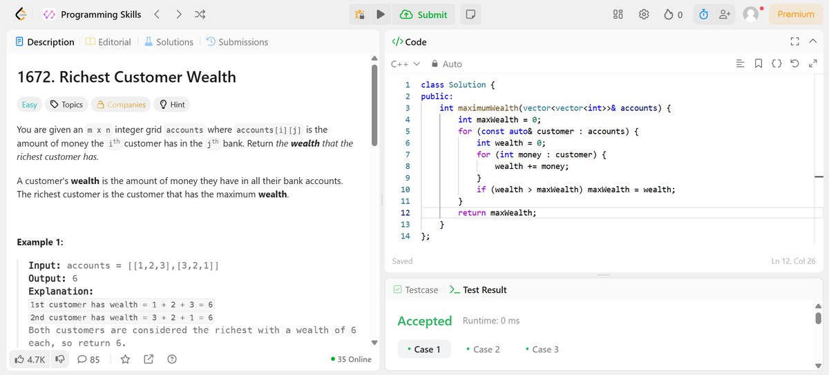
Task: Click the Example 1 heading
Action: pyautogui.click(x=40, y=243)
